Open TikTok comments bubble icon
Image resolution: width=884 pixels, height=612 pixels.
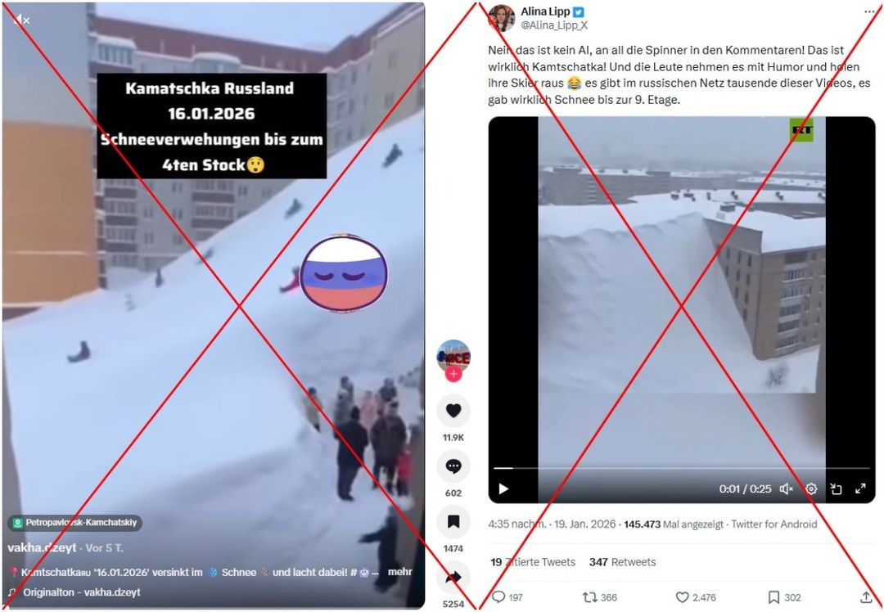tap(453, 466)
